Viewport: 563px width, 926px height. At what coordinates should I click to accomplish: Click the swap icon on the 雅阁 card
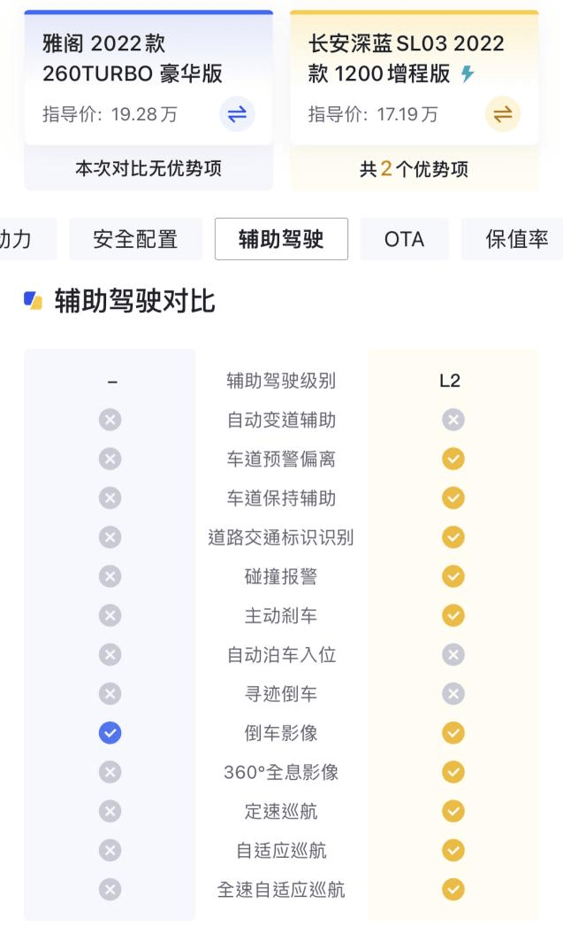click(235, 115)
